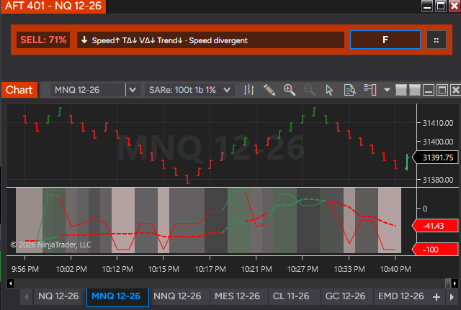
Task: Minimize the AFT 401 window
Action: (x=427, y=6)
